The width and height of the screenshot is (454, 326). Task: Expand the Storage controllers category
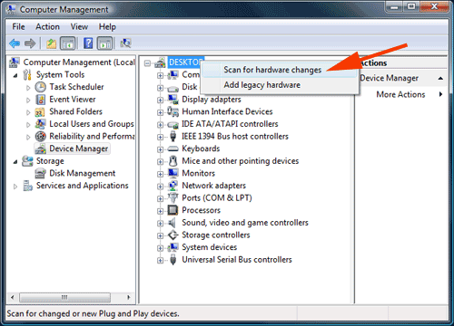[160, 235]
